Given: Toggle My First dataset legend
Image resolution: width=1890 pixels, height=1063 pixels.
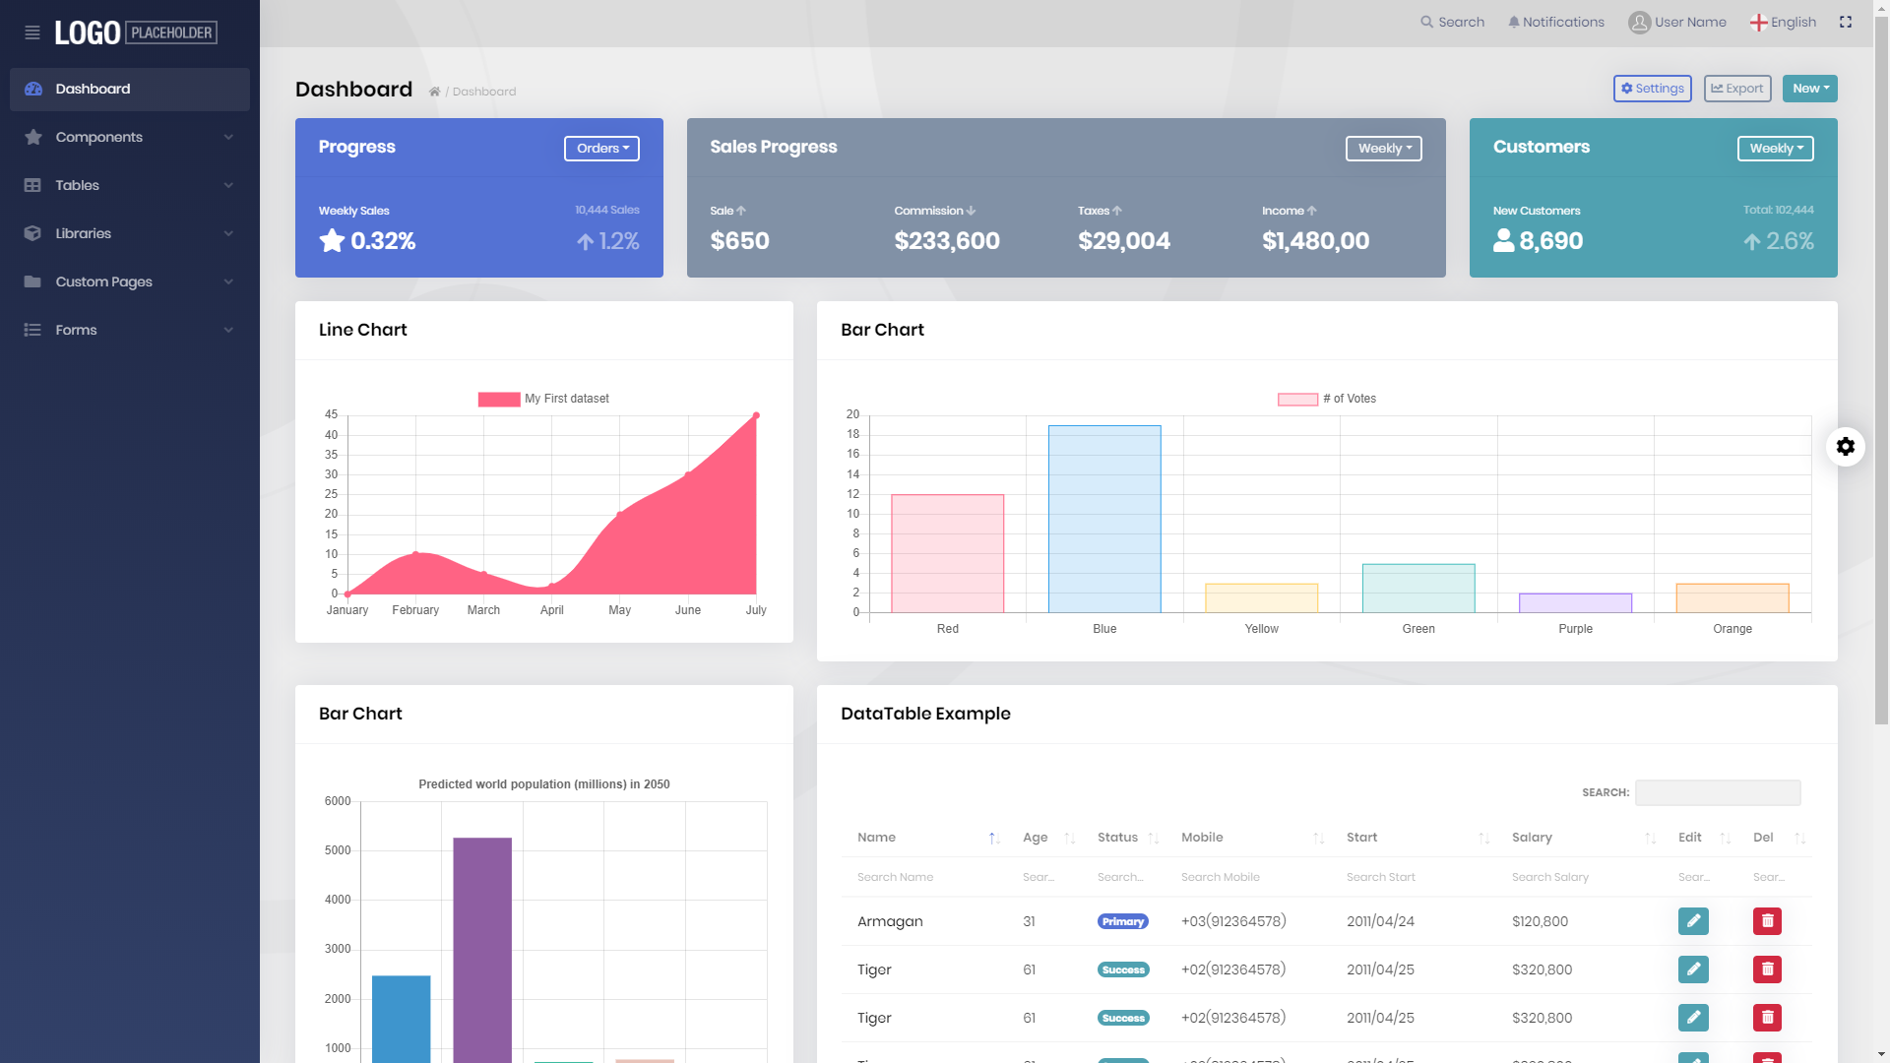Looking at the screenshot, I should point(543,399).
